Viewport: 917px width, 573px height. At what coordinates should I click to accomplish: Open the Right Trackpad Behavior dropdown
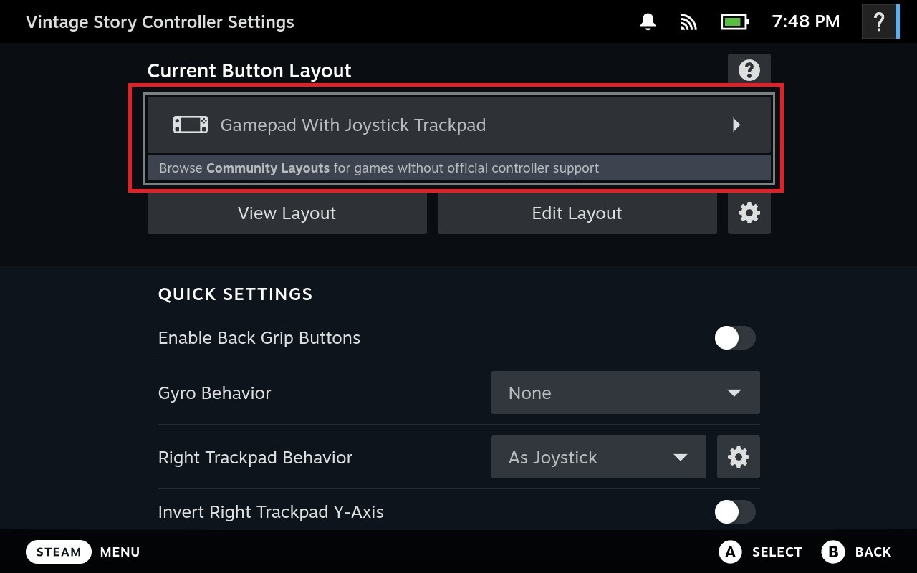click(x=598, y=457)
